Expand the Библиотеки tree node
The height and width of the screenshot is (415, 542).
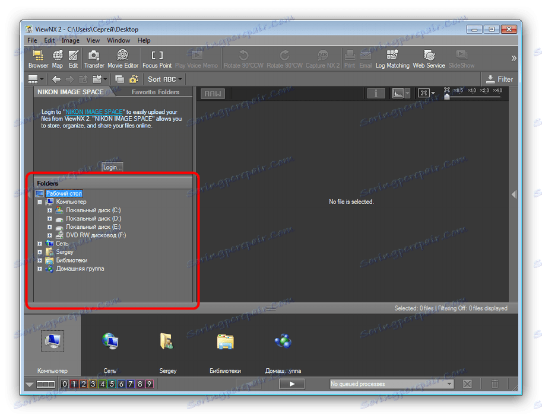pos(40,260)
